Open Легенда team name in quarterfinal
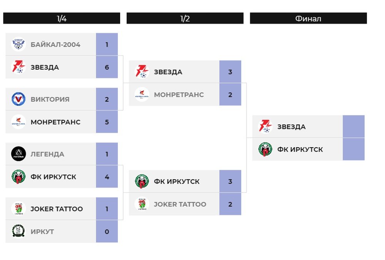 47,154
